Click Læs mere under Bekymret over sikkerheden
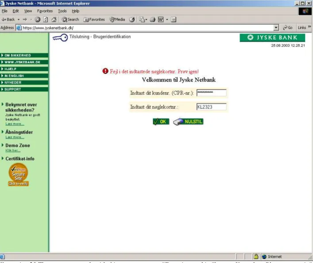This screenshot has height=263, width=313. pos(15,124)
